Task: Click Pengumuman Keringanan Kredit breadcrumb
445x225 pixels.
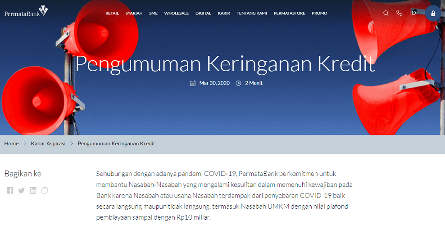Action: pyautogui.click(x=116, y=144)
